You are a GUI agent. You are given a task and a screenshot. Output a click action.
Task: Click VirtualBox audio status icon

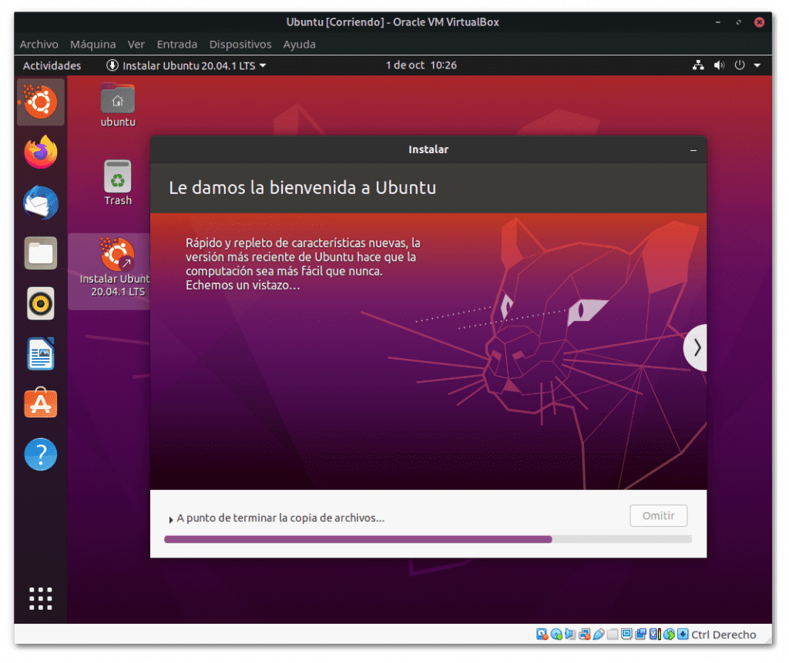570,635
